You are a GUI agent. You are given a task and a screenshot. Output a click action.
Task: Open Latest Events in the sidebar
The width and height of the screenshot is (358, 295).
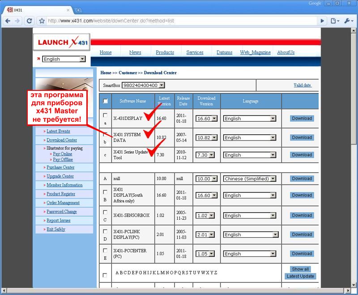[x=58, y=131]
